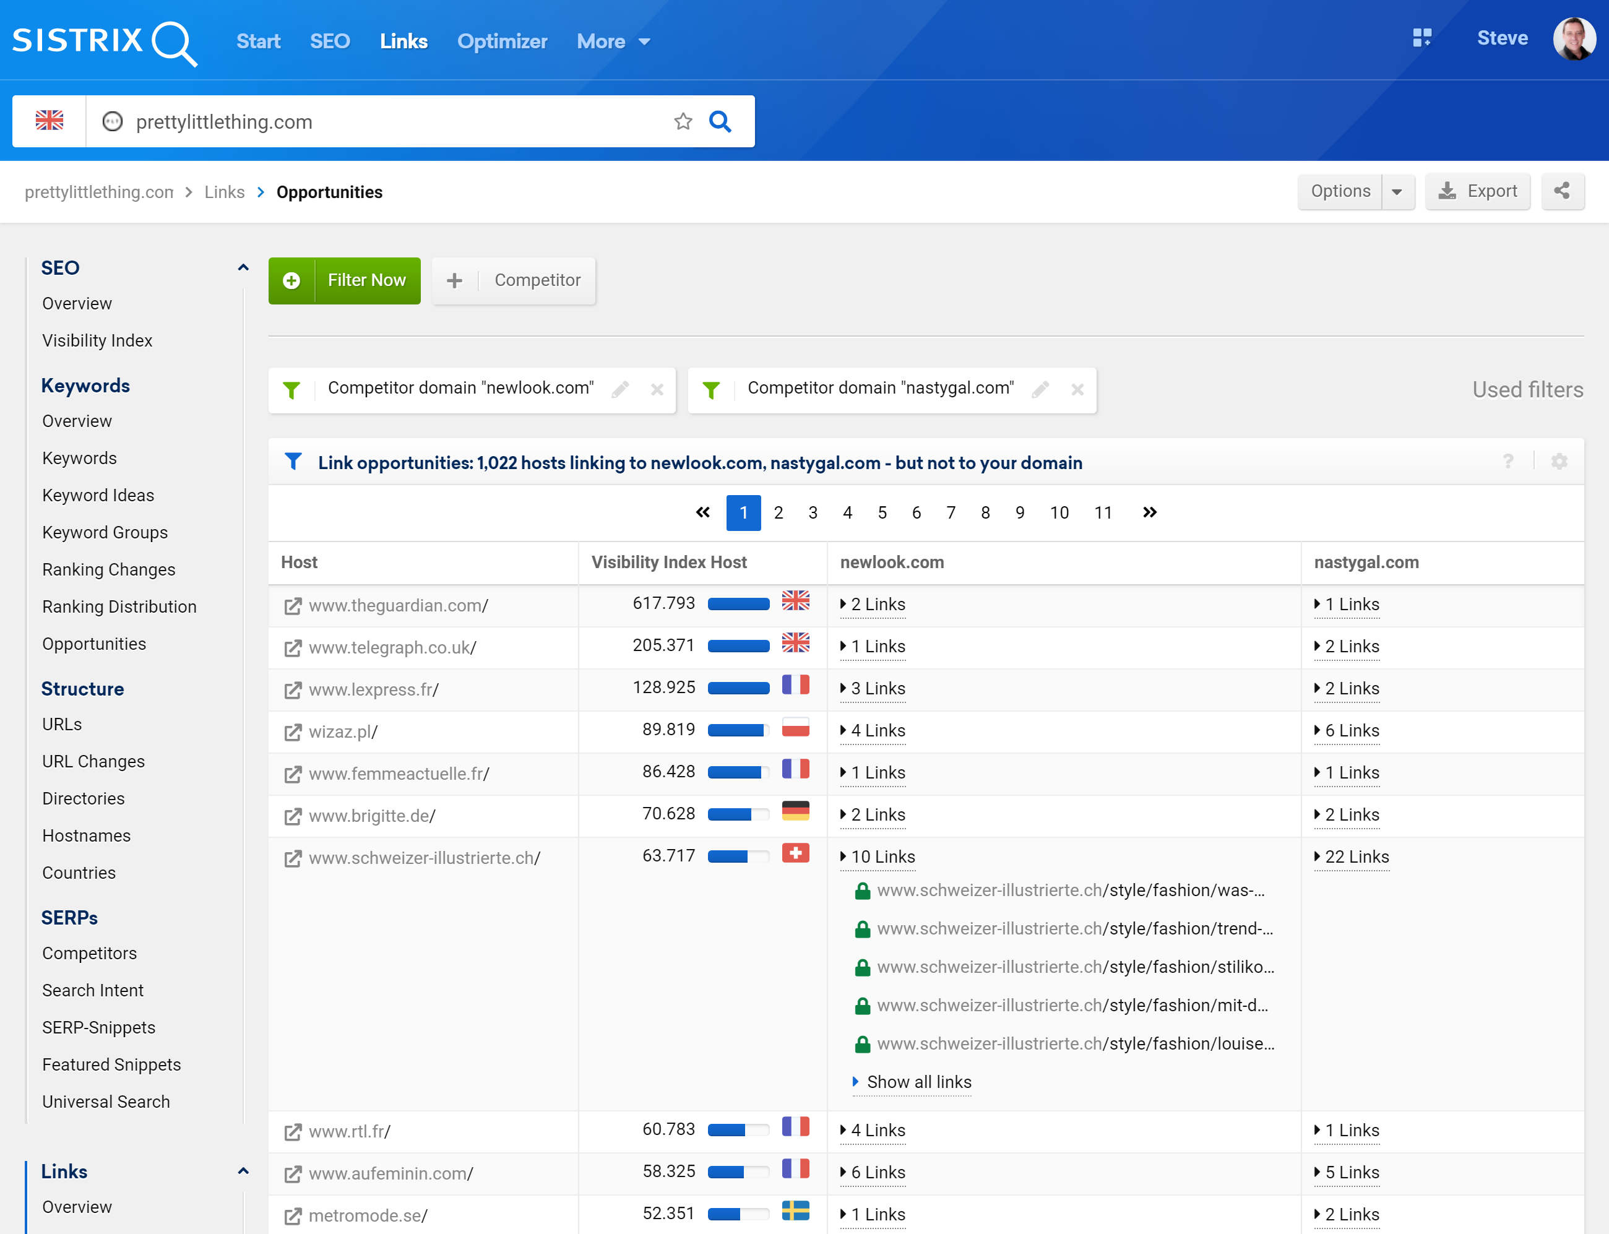The image size is (1609, 1234).
Task: Open the UK flag country selector
Action: tap(50, 121)
